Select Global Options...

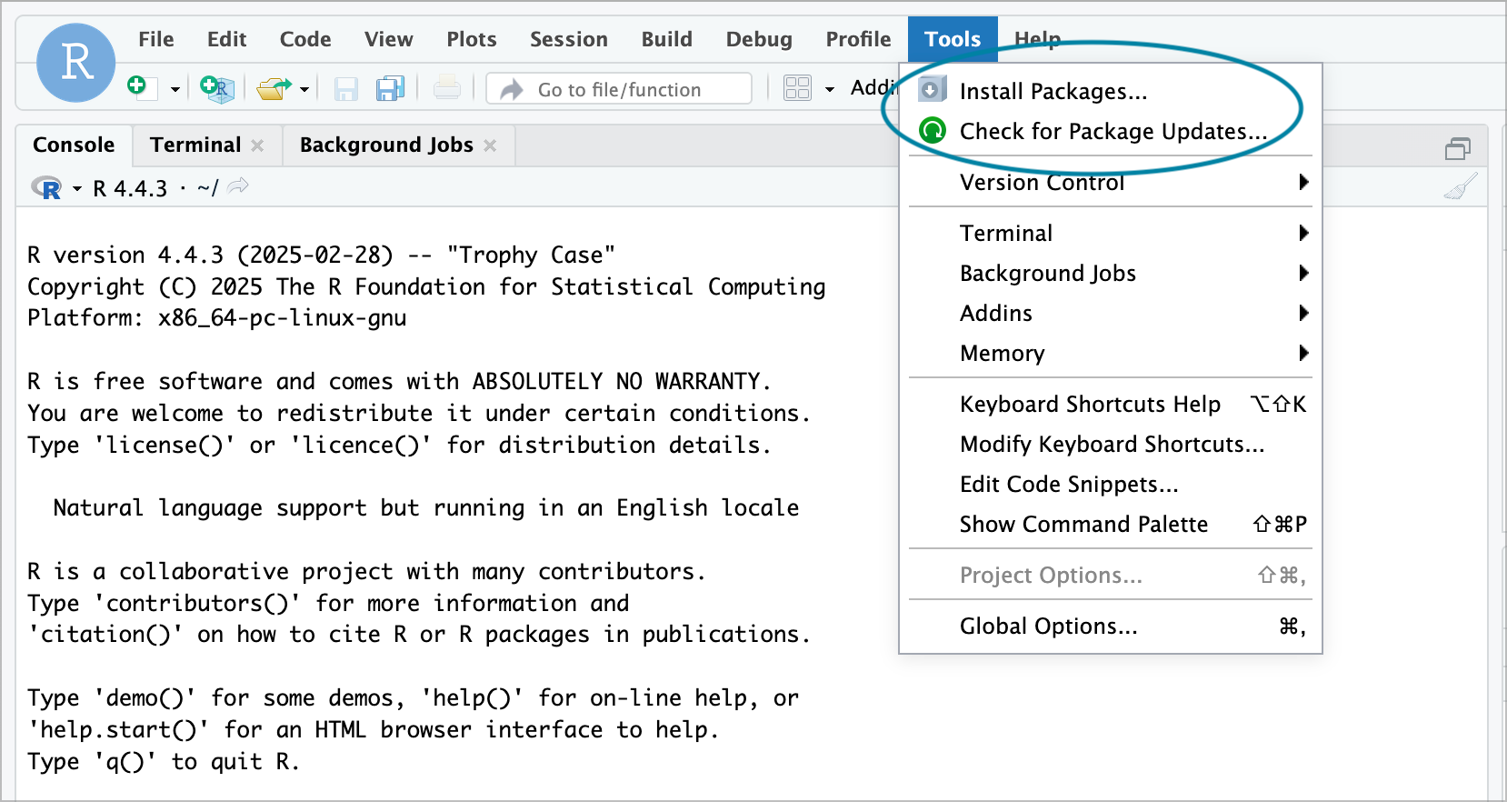pyautogui.click(x=1111, y=626)
